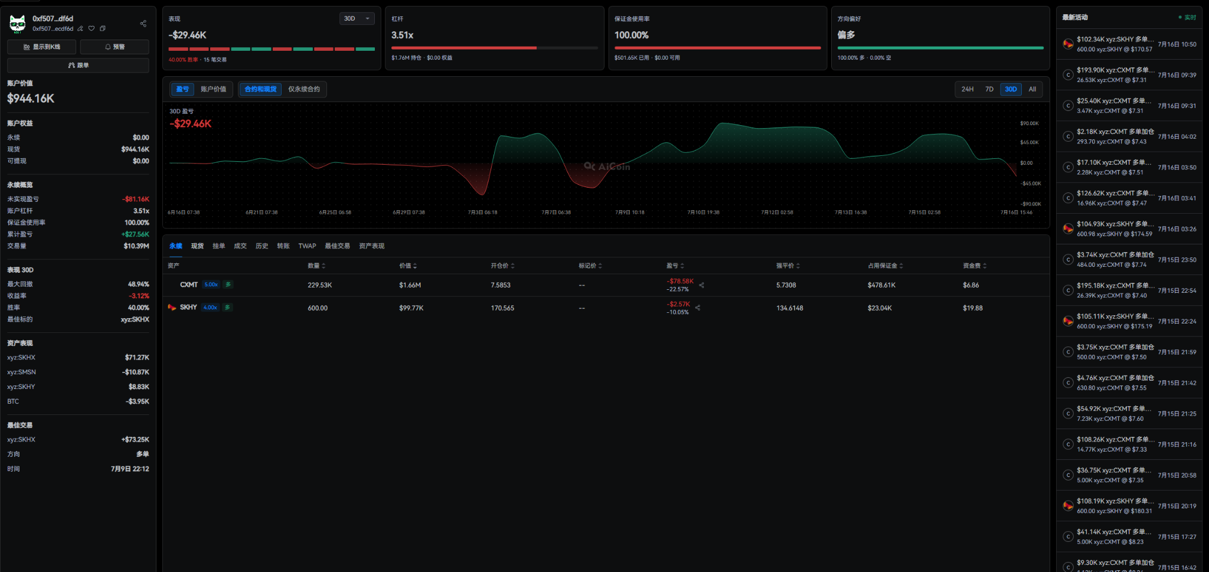Switch to the TWAP tab
The width and height of the screenshot is (1209, 572).
click(x=307, y=246)
